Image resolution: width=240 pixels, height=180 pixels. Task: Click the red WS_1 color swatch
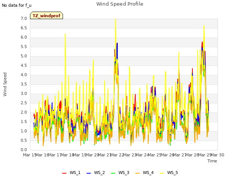[x=64, y=173]
